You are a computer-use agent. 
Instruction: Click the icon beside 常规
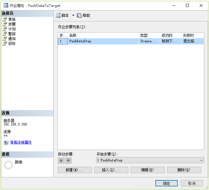[x=5, y=19]
